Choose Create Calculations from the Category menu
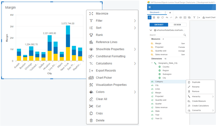The width and height of the screenshot is (217, 127). (x=200, y=106)
